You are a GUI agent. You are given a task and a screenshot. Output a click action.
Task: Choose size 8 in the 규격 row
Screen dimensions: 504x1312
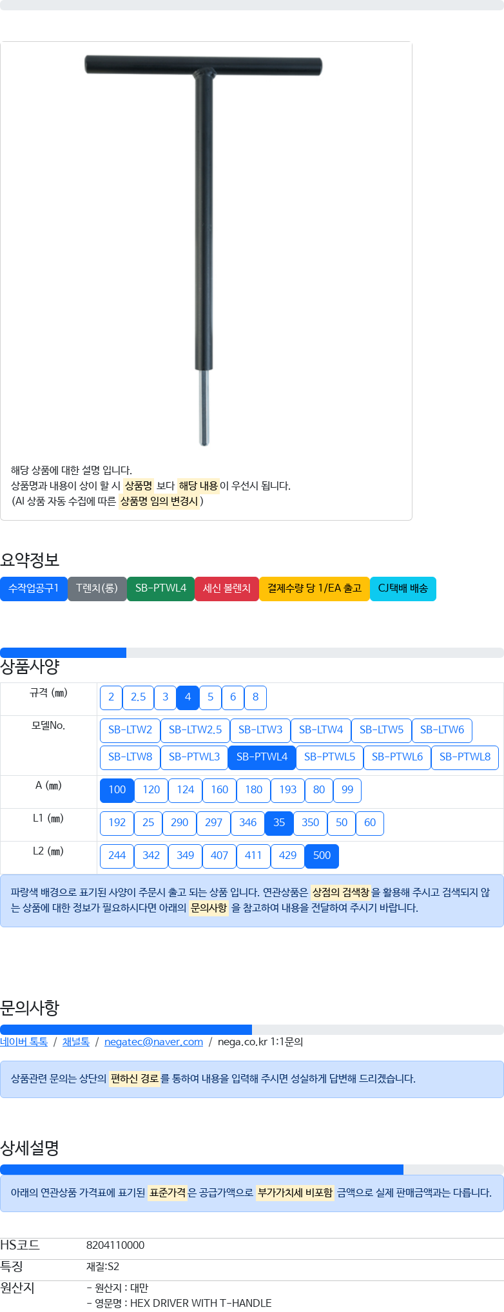coord(256,697)
